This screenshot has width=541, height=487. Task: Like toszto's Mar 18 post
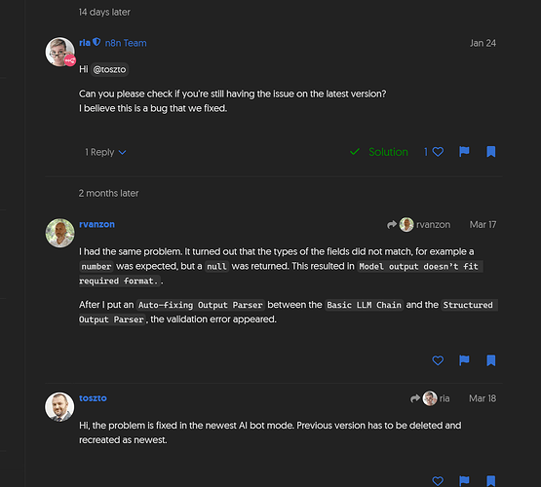point(438,480)
